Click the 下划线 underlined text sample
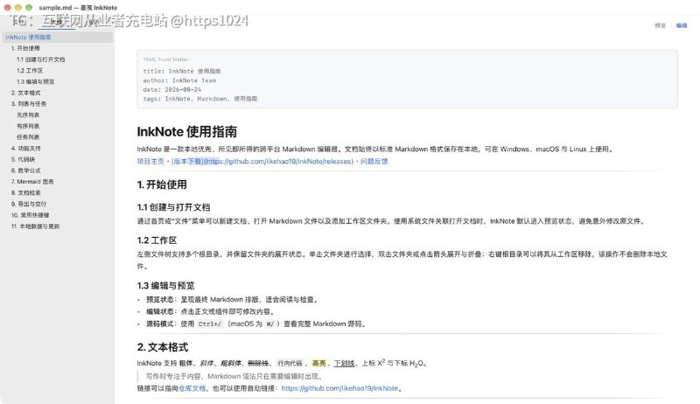 point(344,364)
